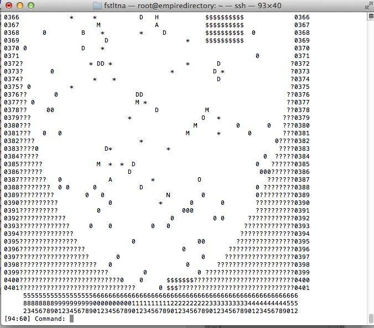Click the right row label '0370'
This screenshot has height=328, width=374.
point(302,48)
